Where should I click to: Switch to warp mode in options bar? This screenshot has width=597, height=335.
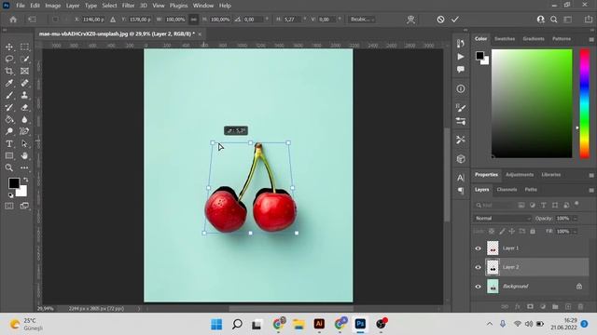pos(410,20)
